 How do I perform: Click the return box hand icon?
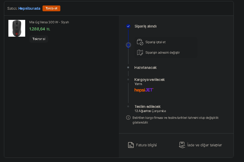(182, 145)
